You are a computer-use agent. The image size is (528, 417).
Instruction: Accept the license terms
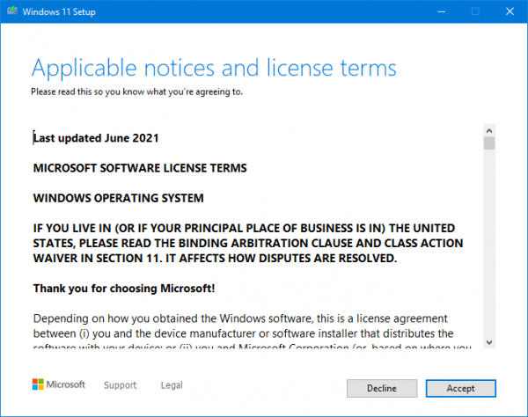pos(460,388)
